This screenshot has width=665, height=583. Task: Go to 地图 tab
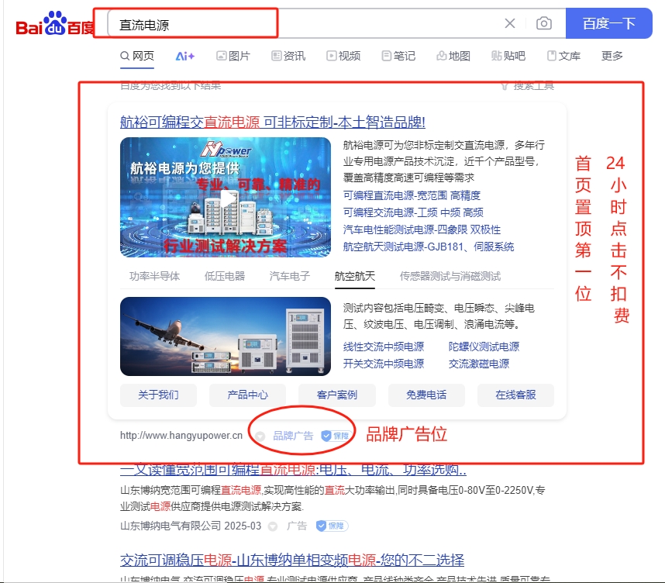(x=453, y=56)
